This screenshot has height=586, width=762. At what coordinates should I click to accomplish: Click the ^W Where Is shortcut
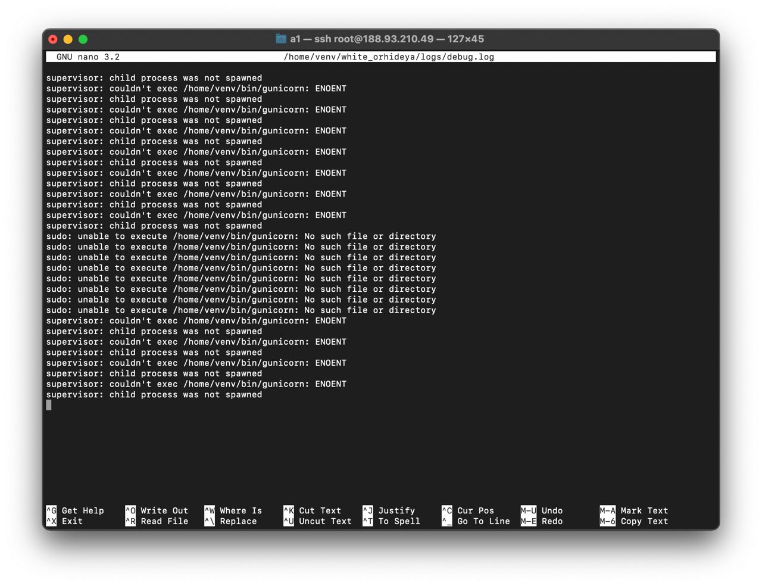tap(233, 511)
